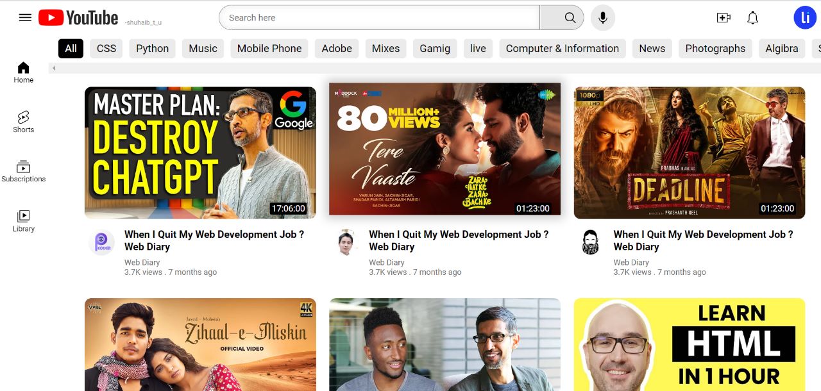
Task: Select the Python category chip
Action: tap(152, 49)
